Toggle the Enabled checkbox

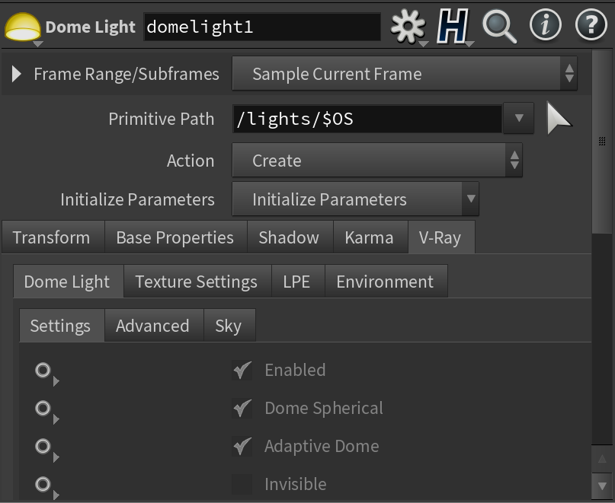[242, 370]
